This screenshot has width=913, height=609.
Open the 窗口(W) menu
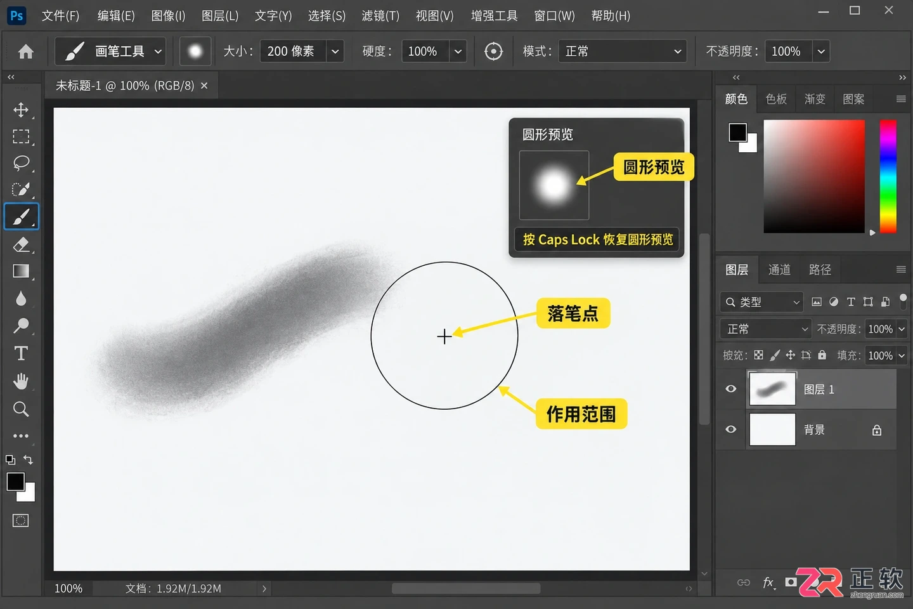click(554, 15)
